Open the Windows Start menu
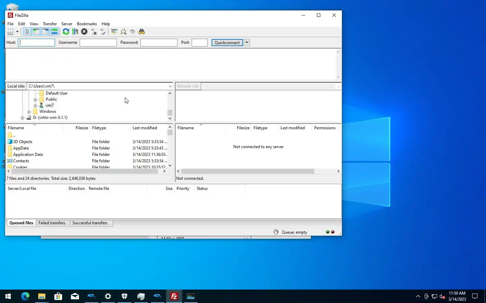Viewport: 486px width, 303px height. tap(8, 296)
